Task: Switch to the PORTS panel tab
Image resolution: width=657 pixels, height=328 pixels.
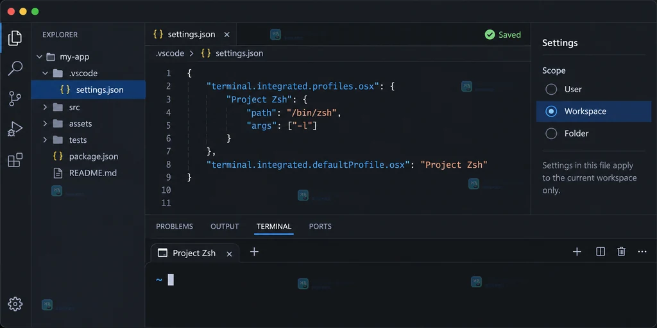Action: click(x=320, y=226)
